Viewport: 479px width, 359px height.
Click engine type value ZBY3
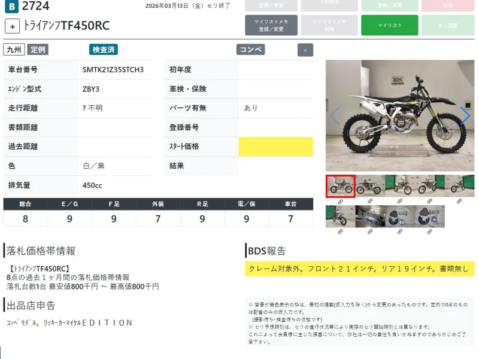click(91, 89)
